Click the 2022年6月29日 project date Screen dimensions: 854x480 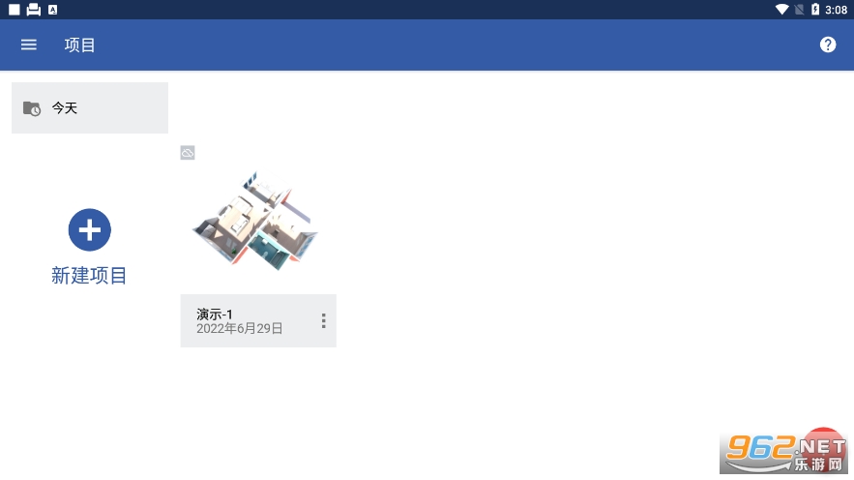click(x=239, y=328)
